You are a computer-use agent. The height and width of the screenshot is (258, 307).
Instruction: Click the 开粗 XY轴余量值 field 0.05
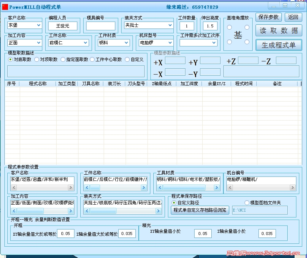(66, 234)
